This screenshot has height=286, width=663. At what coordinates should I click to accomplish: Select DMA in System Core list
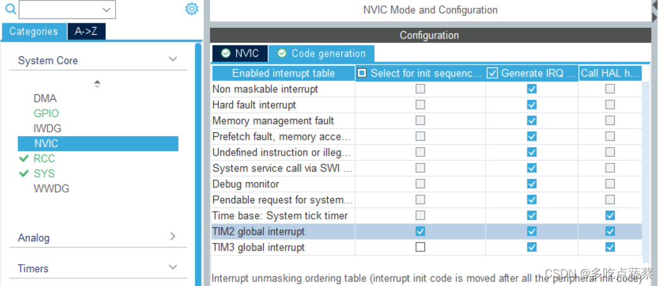pyautogui.click(x=46, y=99)
